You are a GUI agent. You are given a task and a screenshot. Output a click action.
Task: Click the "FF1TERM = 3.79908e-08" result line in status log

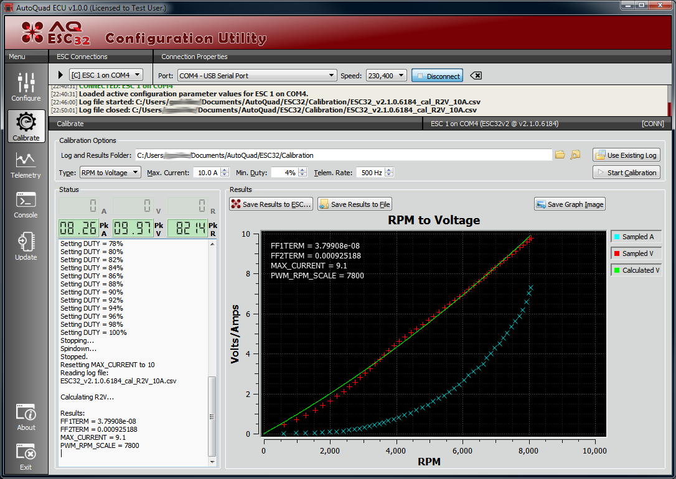(x=98, y=421)
